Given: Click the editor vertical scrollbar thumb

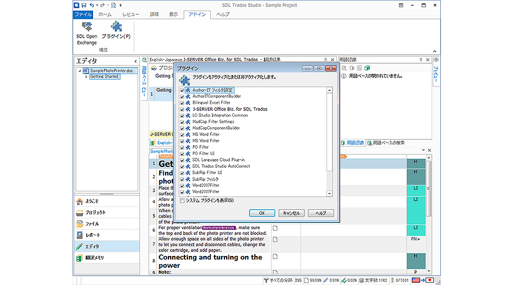Looking at the screenshot, I should coord(428,189).
